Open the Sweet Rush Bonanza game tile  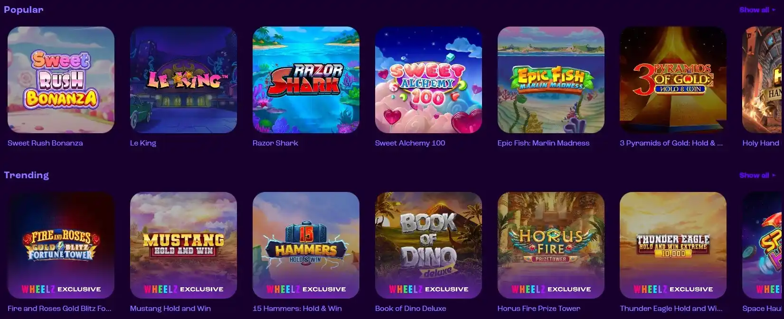61,80
